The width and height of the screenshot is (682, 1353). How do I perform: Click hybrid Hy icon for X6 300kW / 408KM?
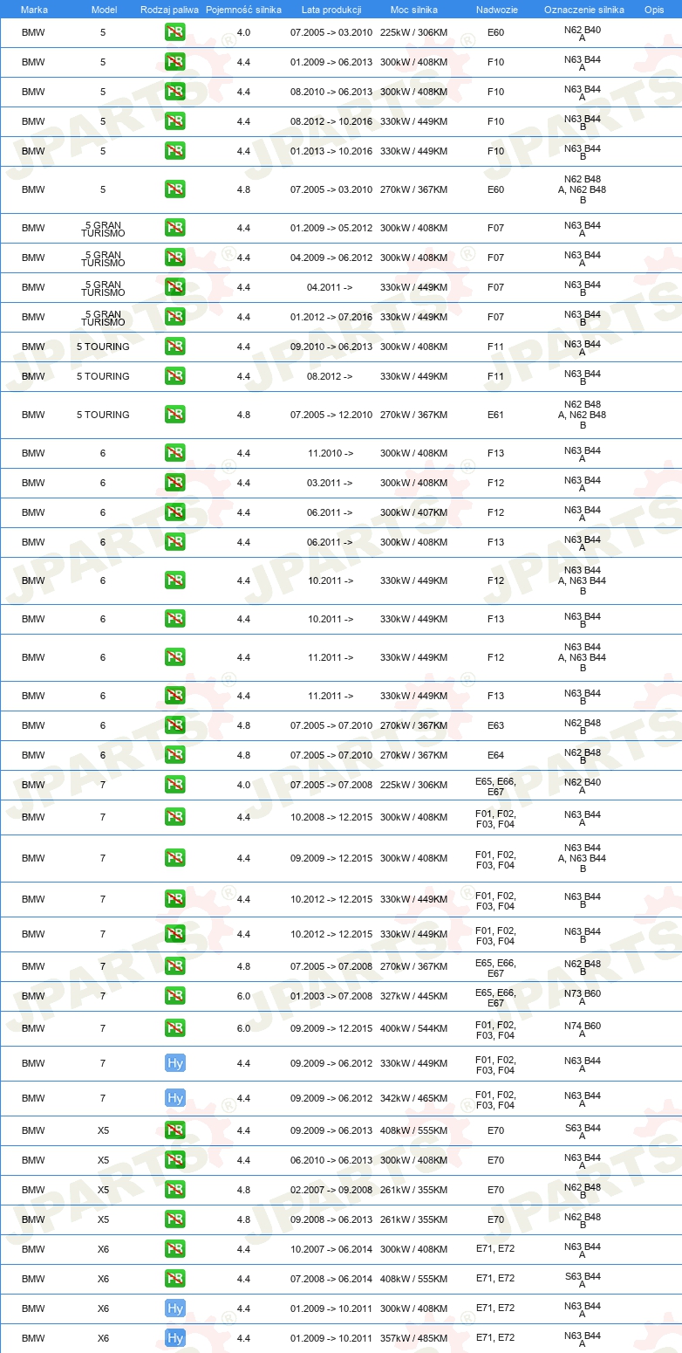174,1308
